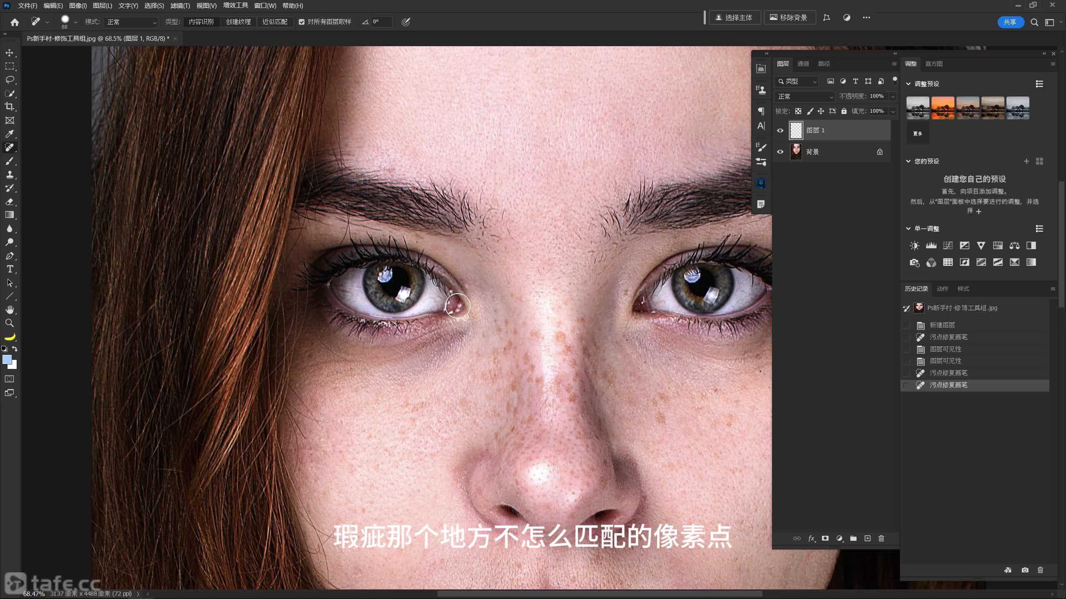This screenshot has height=599, width=1066.
Task: Hide 图层 1 using its eye icon
Action: [780, 131]
